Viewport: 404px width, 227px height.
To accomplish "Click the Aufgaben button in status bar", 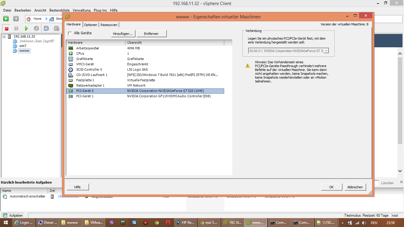I will [x=13, y=215].
